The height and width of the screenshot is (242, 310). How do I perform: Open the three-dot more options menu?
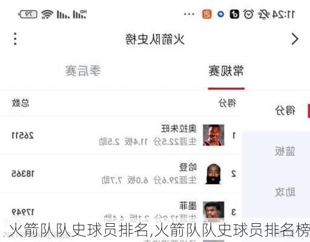[15, 39]
